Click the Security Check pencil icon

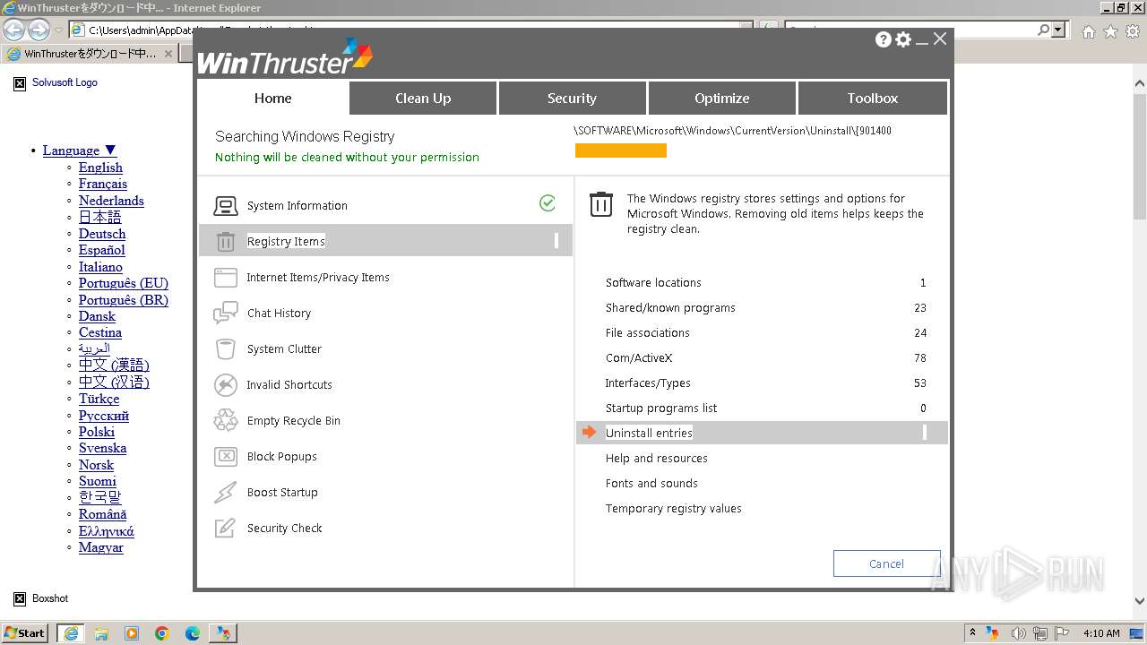click(226, 529)
